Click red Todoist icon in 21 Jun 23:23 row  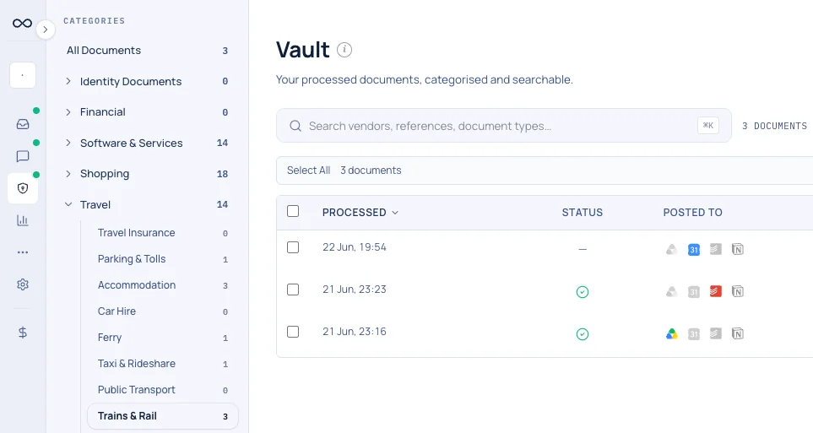716,291
